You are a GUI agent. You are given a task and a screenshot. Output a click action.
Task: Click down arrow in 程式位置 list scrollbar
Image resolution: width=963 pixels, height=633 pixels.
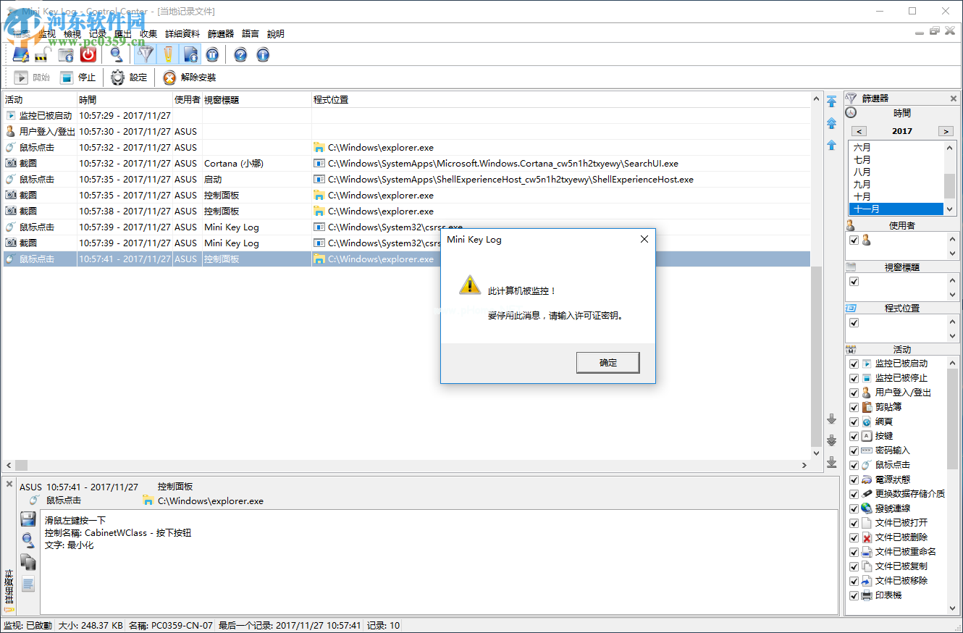click(x=952, y=336)
